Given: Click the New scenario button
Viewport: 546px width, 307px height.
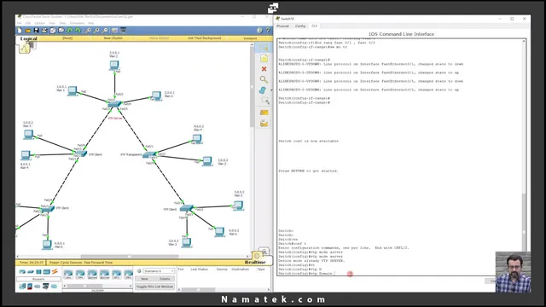Looking at the screenshot, I should 144,279.
